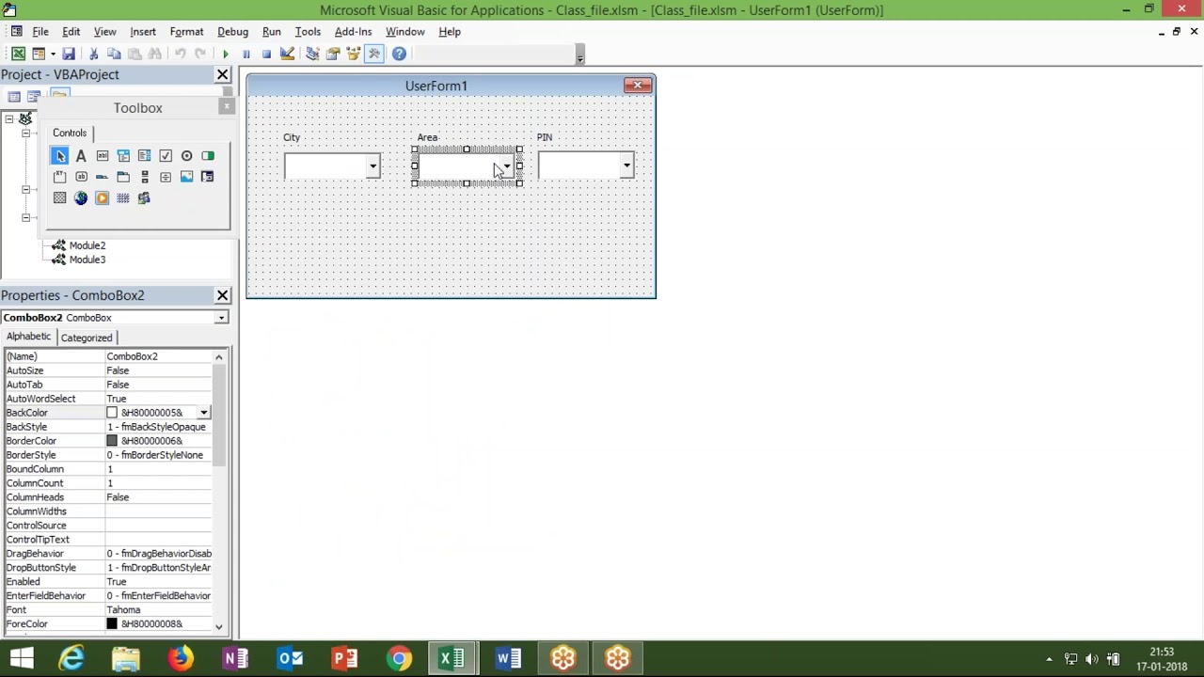Viewport: 1204px width, 677px height.
Task: Open the City combo box arrow on UserForm1
Action: pyautogui.click(x=372, y=167)
